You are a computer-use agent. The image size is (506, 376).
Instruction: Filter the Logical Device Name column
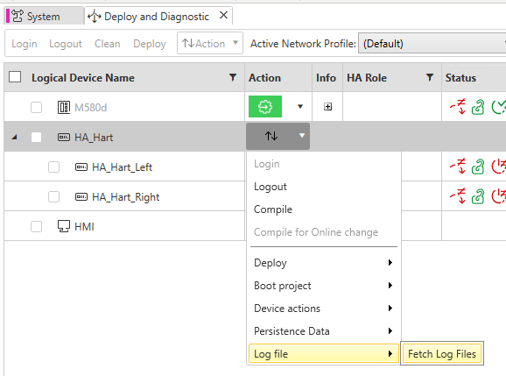233,77
